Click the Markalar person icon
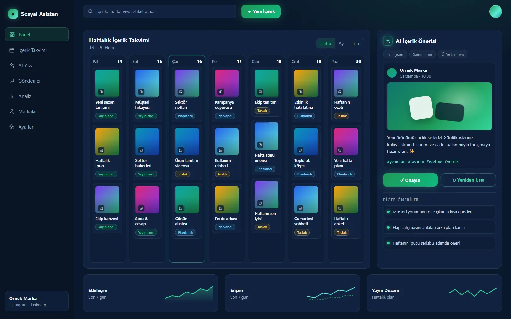The height and width of the screenshot is (319, 511). click(x=12, y=111)
